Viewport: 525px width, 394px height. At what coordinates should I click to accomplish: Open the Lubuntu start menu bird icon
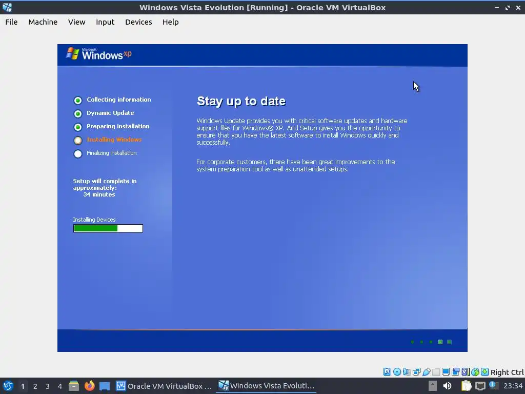(x=8, y=386)
